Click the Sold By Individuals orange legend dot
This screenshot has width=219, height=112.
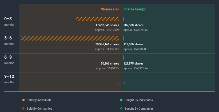click(x=23, y=100)
